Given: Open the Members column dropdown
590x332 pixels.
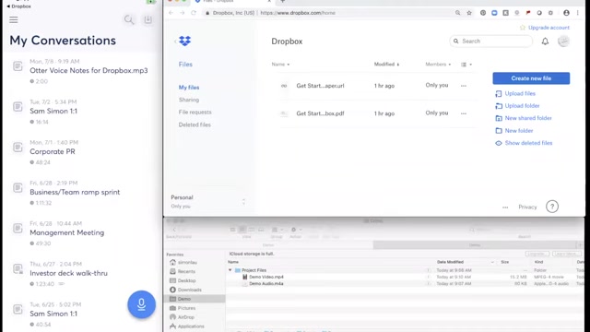Looking at the screenshot, I should 438,65.
